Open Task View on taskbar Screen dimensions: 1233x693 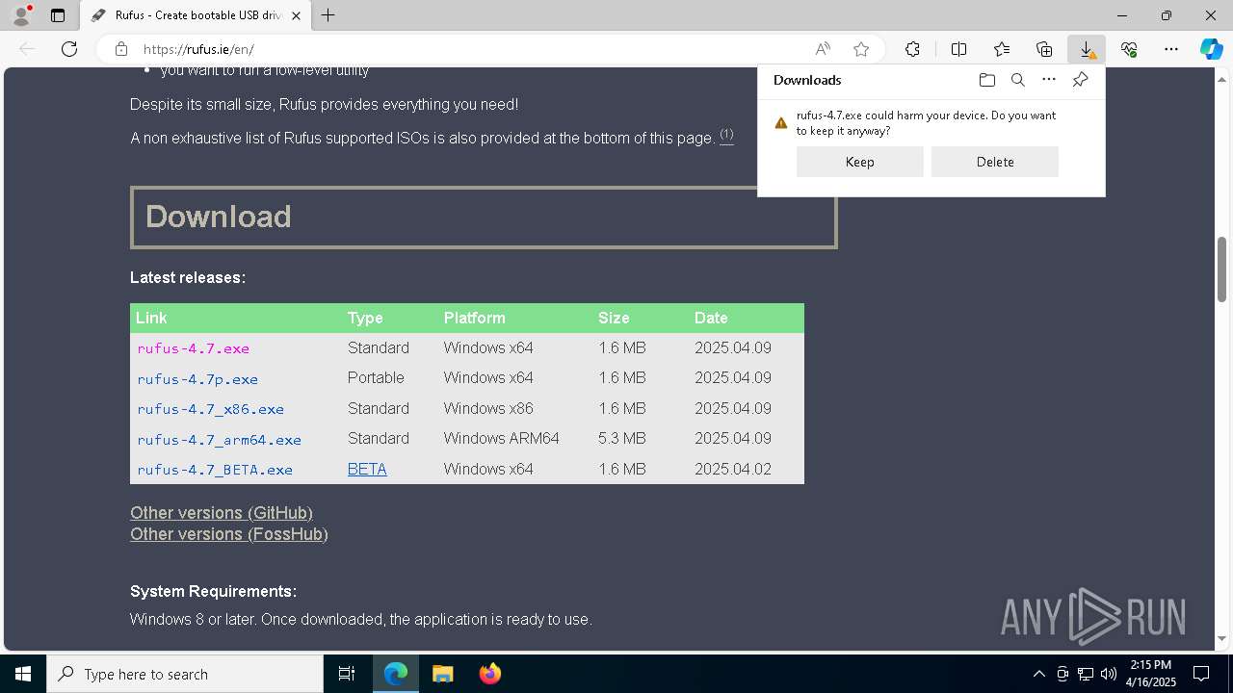tap(347, 674)
